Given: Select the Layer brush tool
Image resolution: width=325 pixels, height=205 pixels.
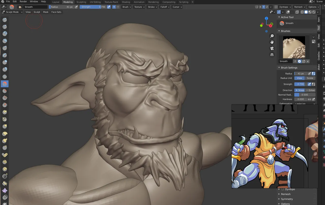Looking at the screenshot, I should 5,55.
